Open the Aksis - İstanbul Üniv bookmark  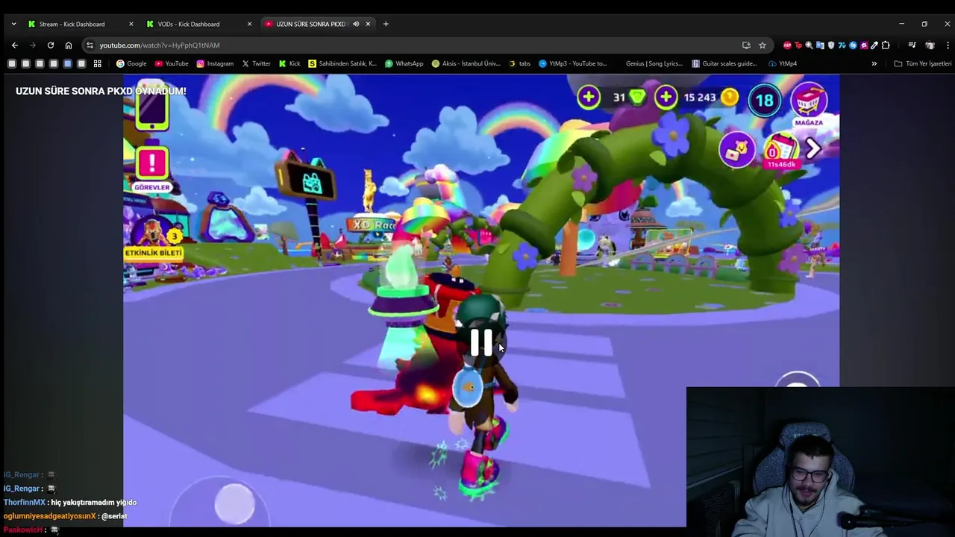(x=466, y=63)
